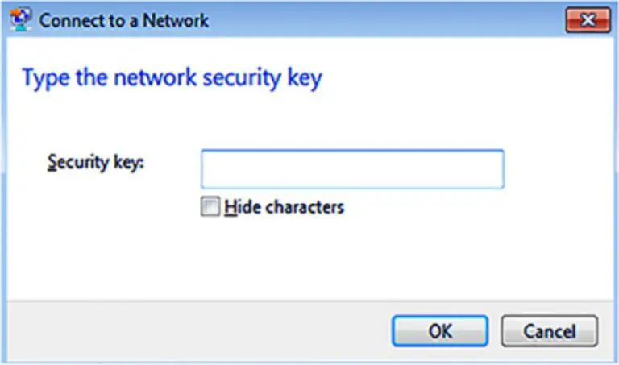Click the Security key label

click(x=96, y=162)
